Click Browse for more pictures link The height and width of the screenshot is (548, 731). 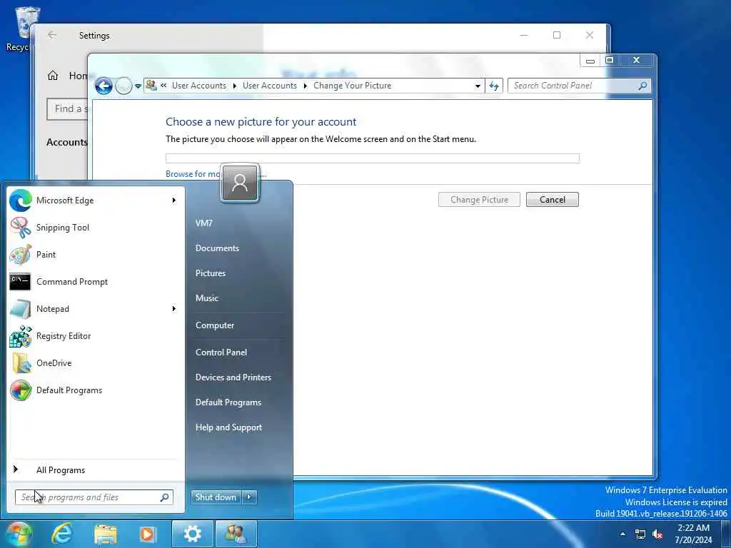(x=193, y=174)
